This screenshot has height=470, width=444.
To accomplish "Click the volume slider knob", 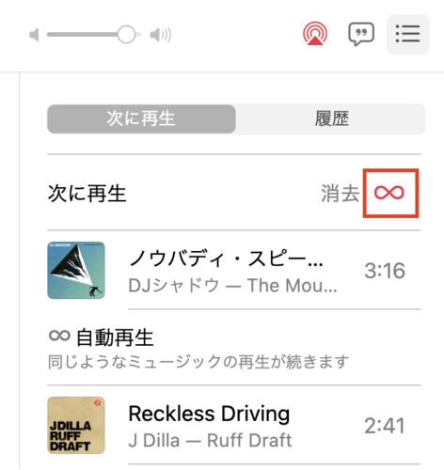I will 126,35.
